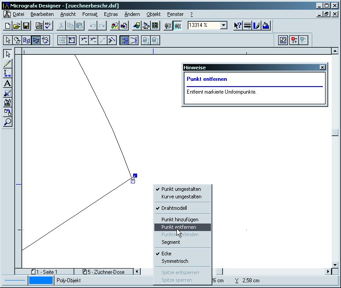This screenshot has width=341, height=288.
Task: Open the Format menu
Action: pyautogui.click(x=90, y=14)
